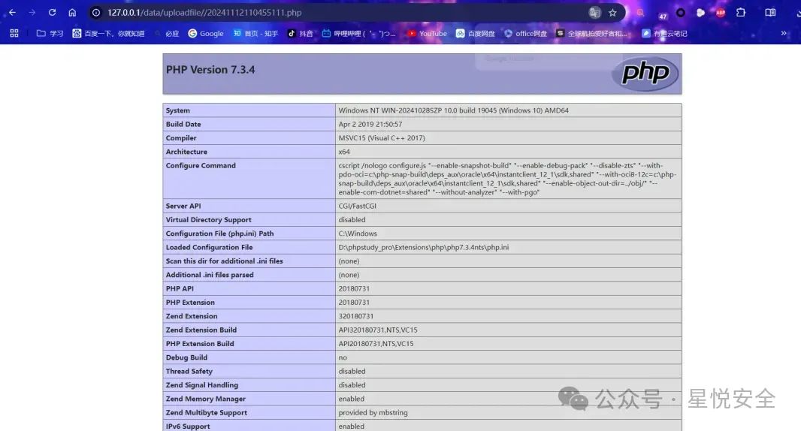
Task: Open the 学习 bookmarks folder
Action: [x=50, y=33]
